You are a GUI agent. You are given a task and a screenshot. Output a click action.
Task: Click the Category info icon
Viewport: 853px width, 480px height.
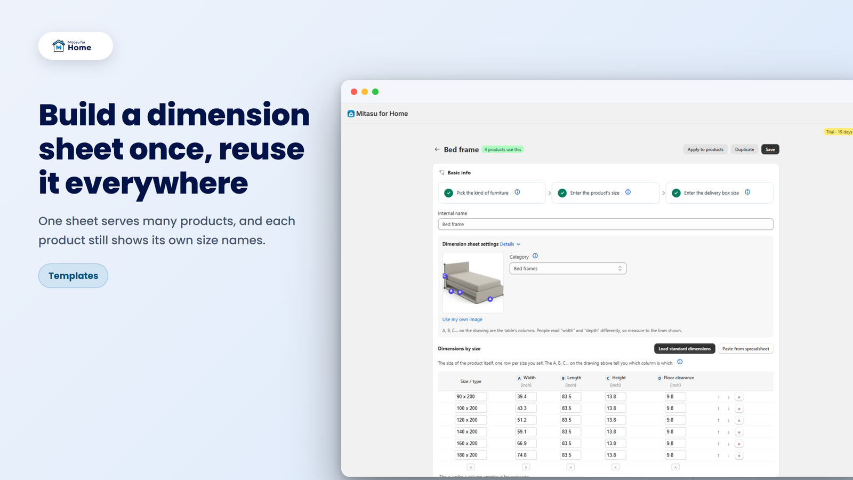(x=535, y=256)
